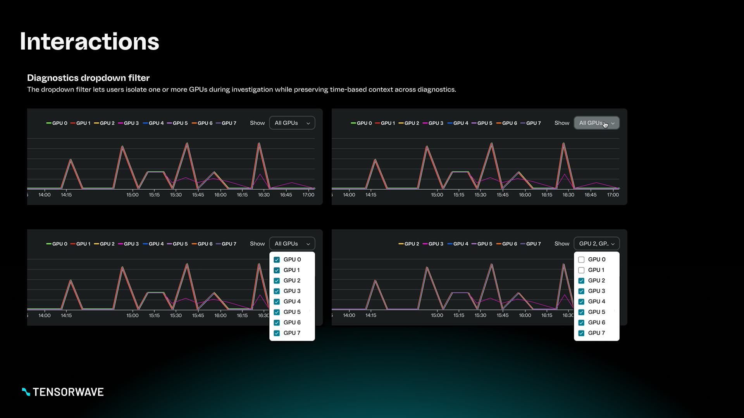The height and width of the screenshot is (418, 744).
Task: Click the GPU 3 legend entry in the top-right chart
Action: 433,123
